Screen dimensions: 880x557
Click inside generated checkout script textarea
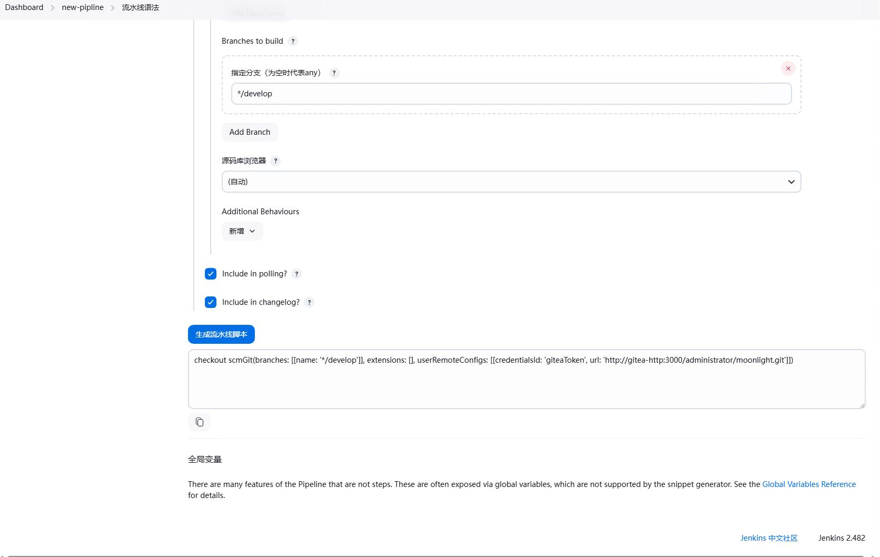coord(527,379)
